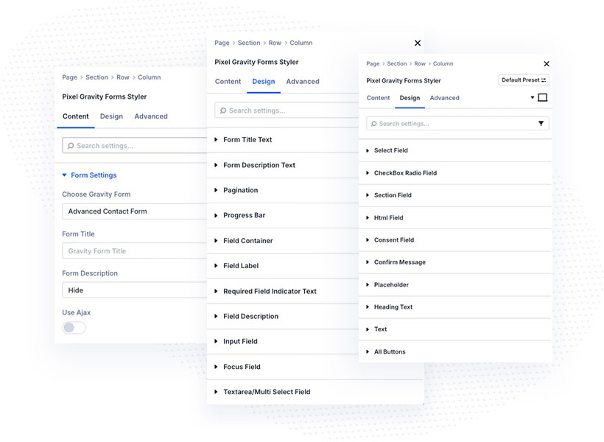The width and height of the screenshot is (604, 442).
Task: Expand the Text section in right panel
Action: 455,329
